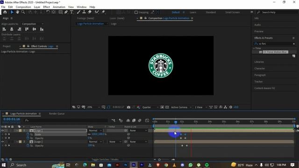Take a snapshot with the camera icon
299x168 pixels.
coord(128,107)
